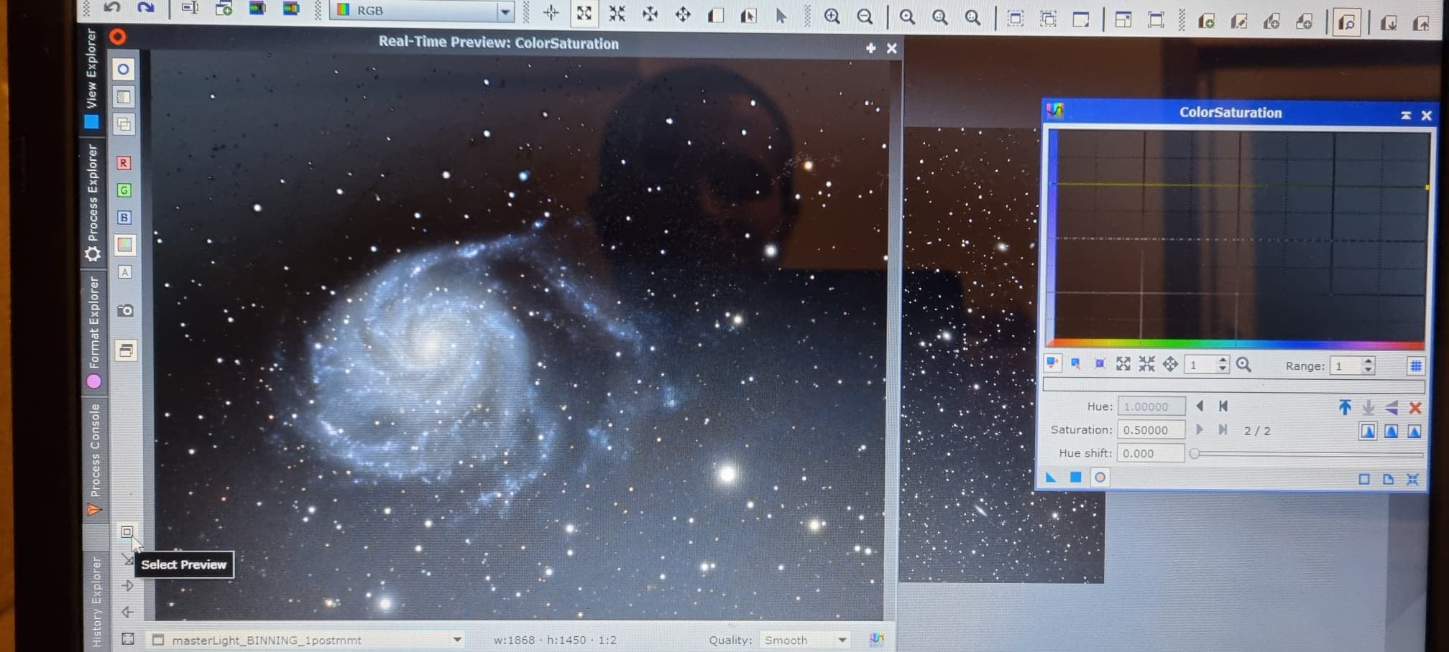The image size is (1449, 652).
Task: Click the fit-view icon beside the view name
Action: tap(128, 638)
